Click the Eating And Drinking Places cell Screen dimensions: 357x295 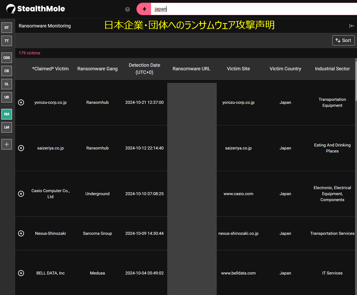click(332, 148)
